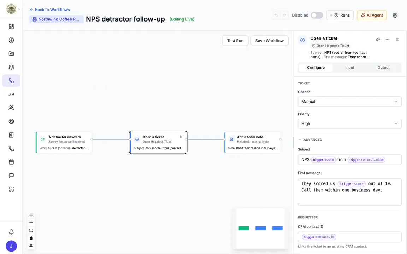407x254 pixels.
Task: Click the Open Helpdesk Ticket type badge
Action: (x=330, y=46)
